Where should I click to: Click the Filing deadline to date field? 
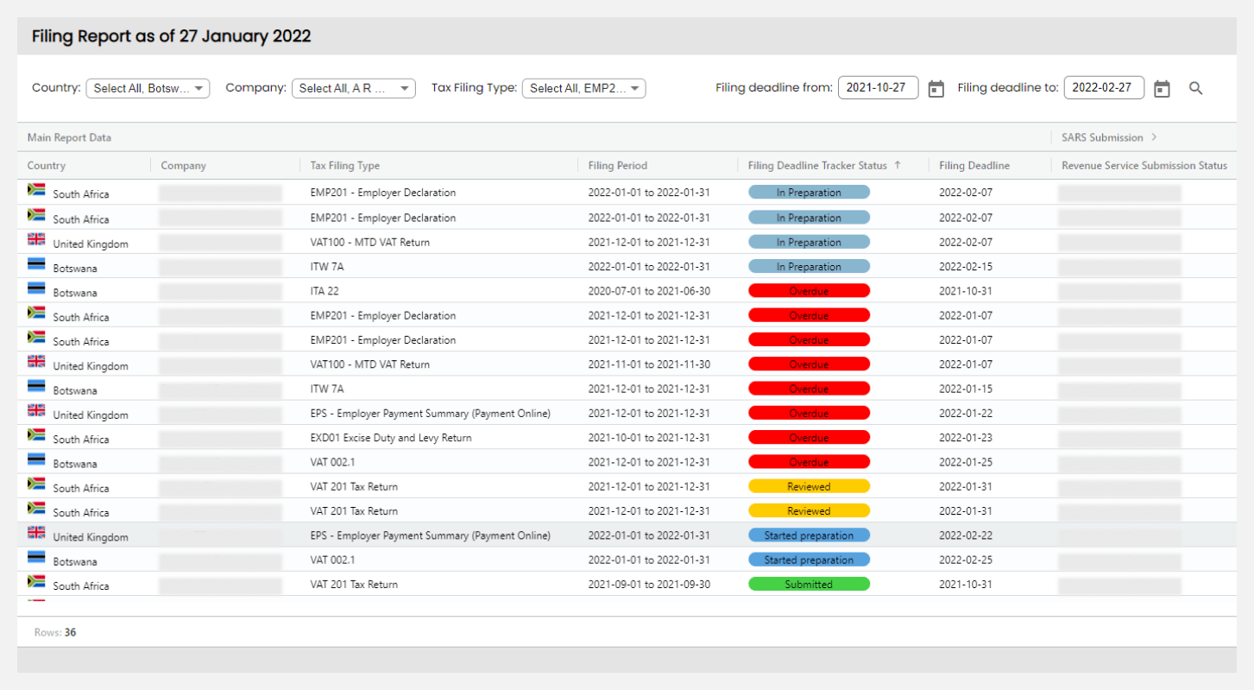point(1105,87)
